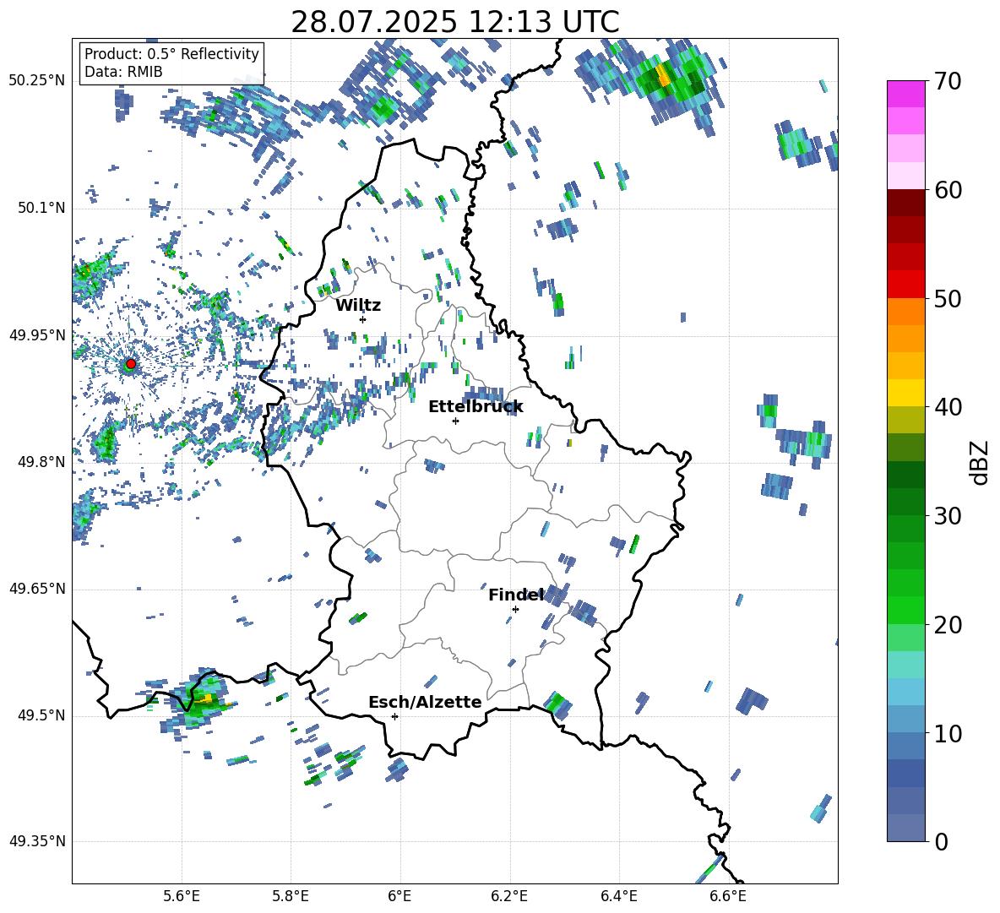
Task: Click the Wiltz location cross marker
Action: [x=363, y=319]
